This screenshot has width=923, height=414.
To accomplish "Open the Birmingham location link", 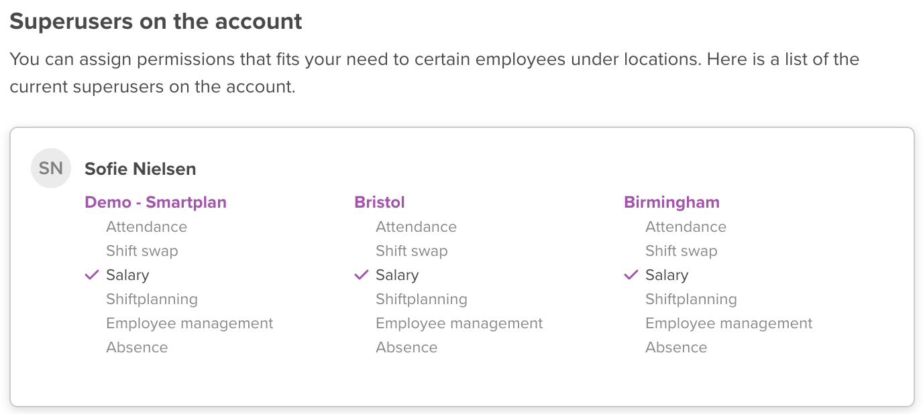I will tap(671, 202).
